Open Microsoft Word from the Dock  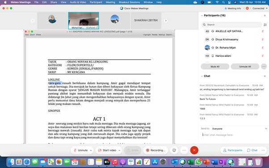[214, 162]
